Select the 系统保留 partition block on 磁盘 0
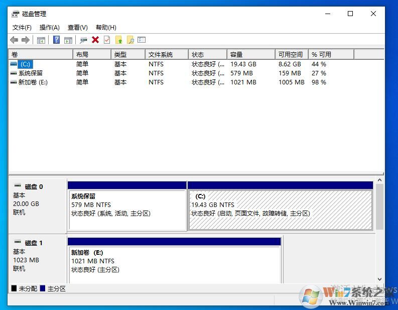398x310 pixels. 127,210
